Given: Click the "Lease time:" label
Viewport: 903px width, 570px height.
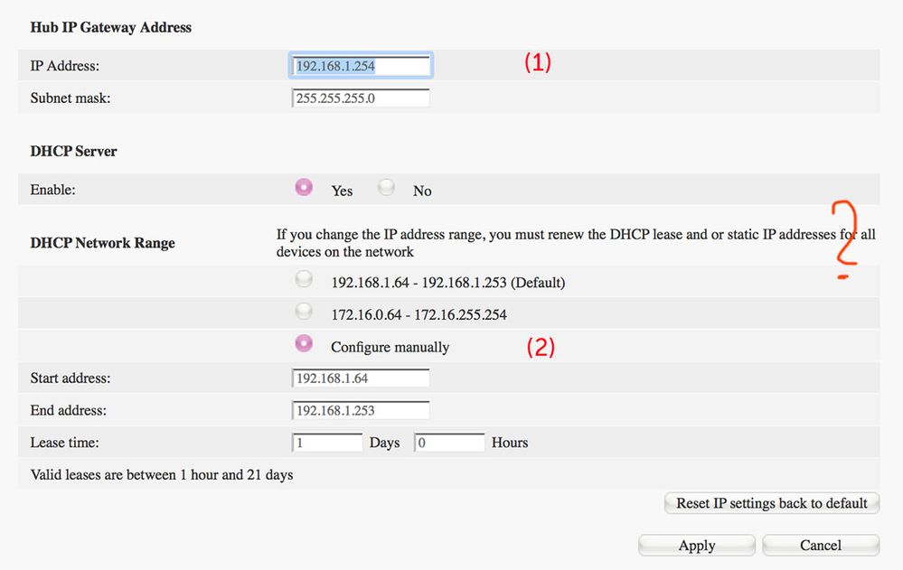Looking at the screenshot, I should [64, 444].
